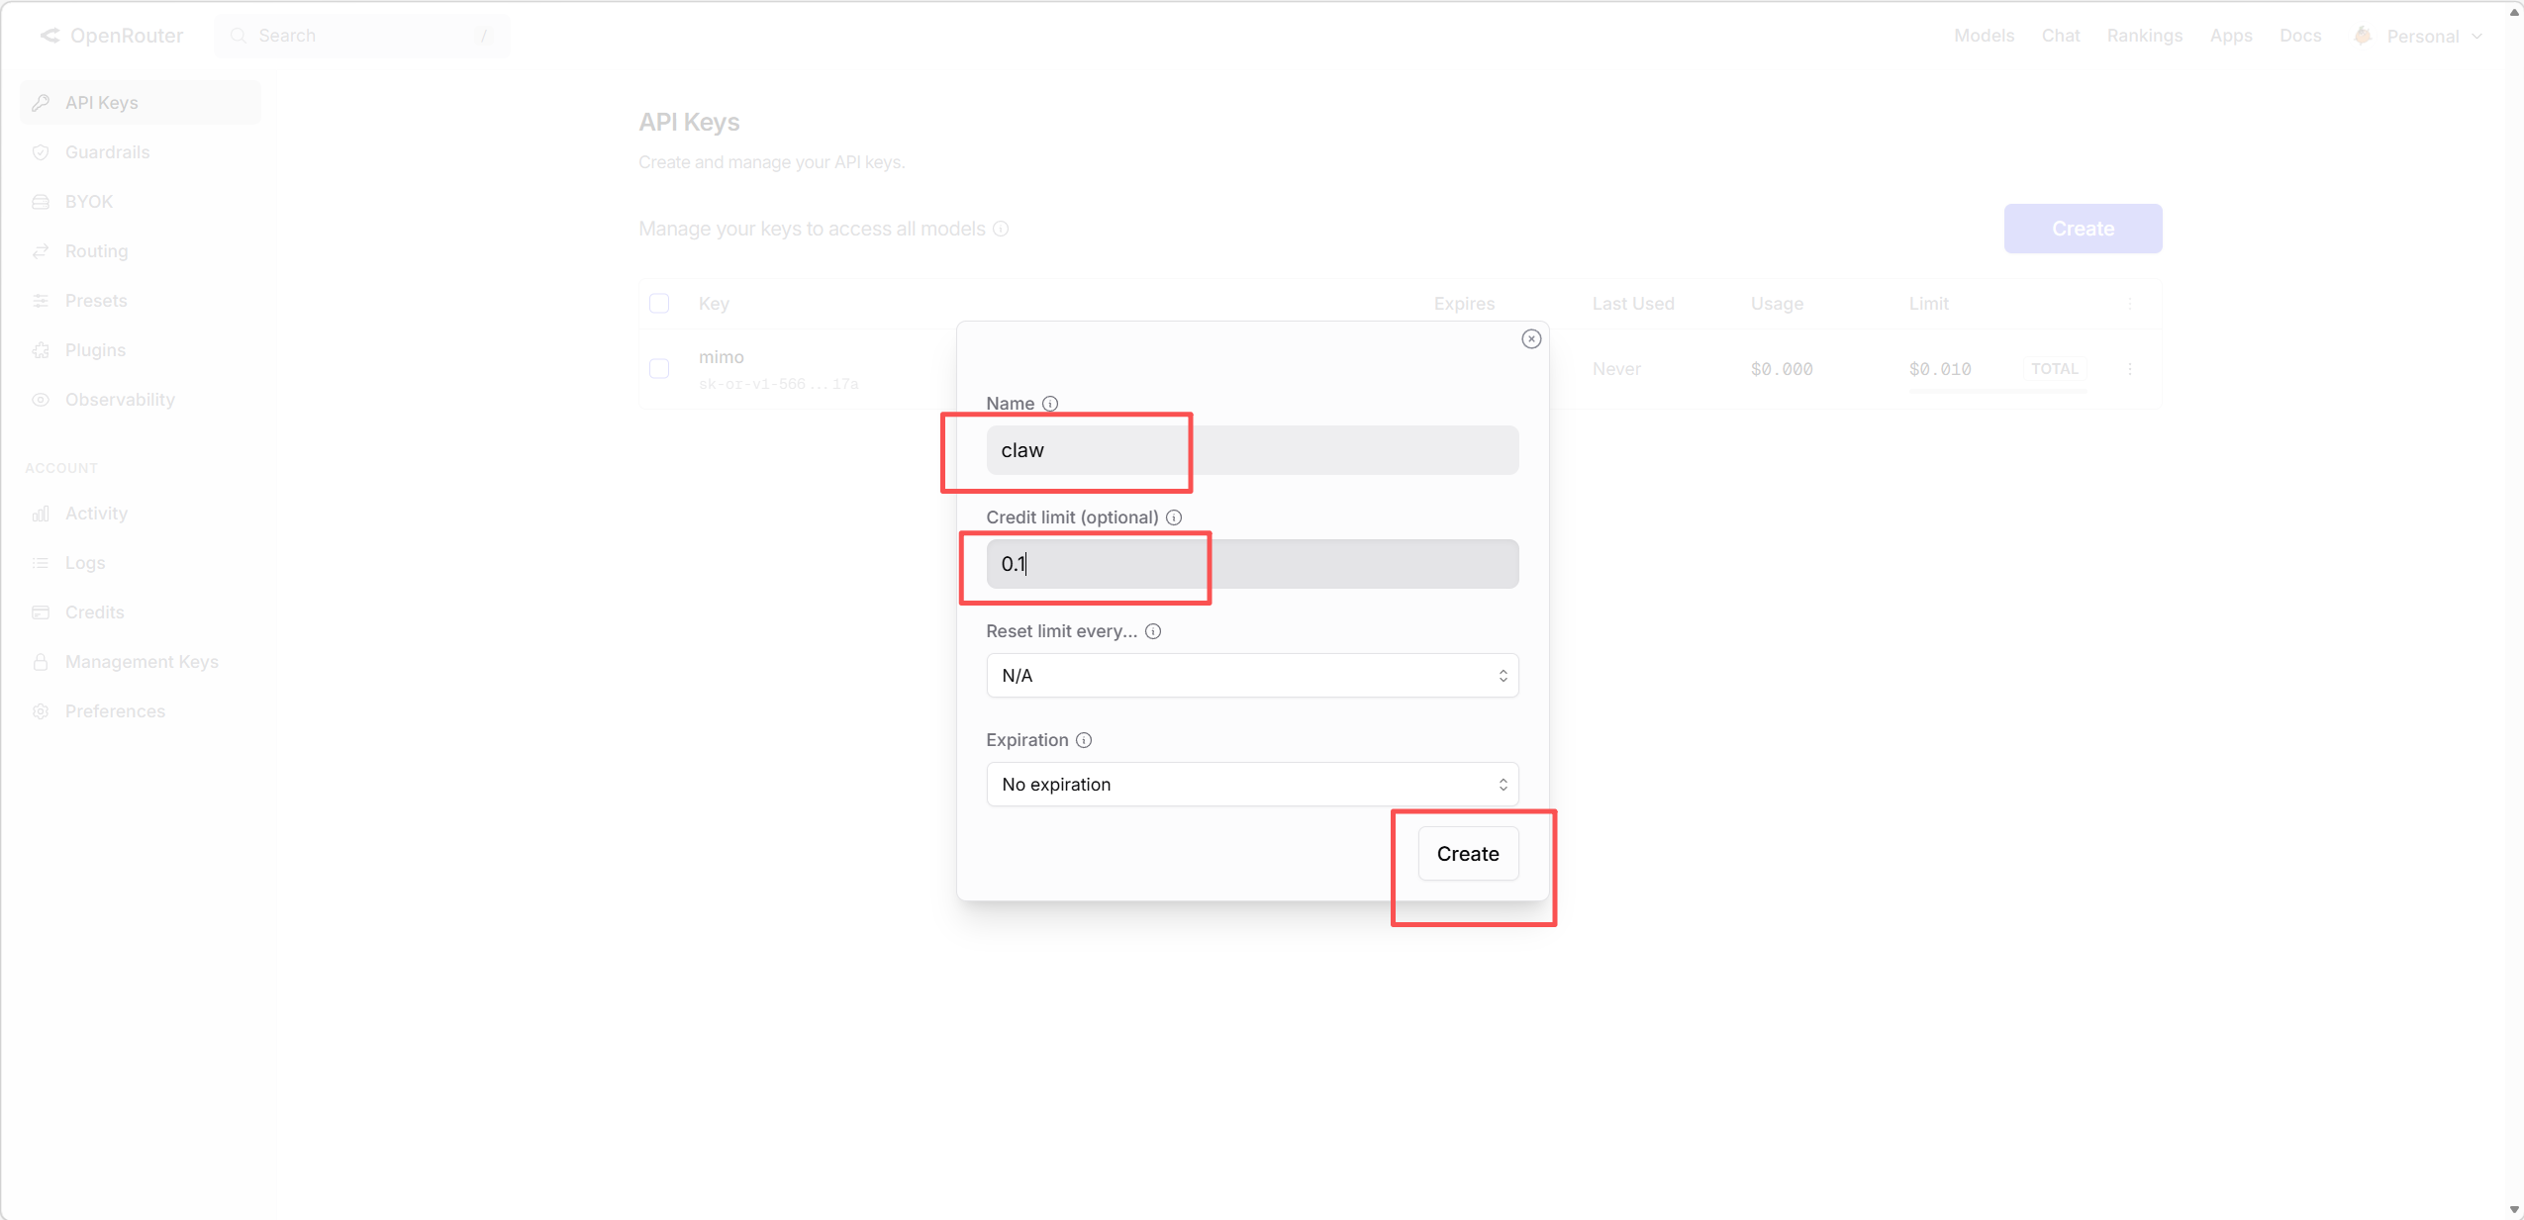Check the mimo key row checkbox
The width and height of the screenshot is (2524, 1220).
tap(659, 369)
